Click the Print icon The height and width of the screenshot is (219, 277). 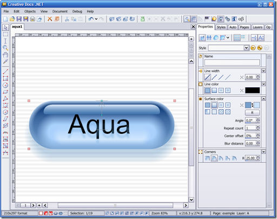click(x=32, y=19)
